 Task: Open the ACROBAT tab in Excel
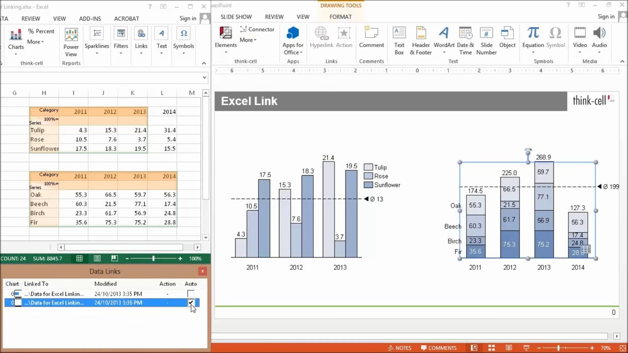point(127,18)
